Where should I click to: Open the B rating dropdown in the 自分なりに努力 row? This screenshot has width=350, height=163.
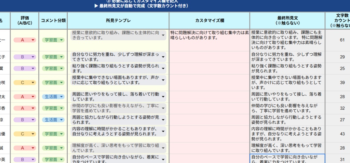click(25, 57)
